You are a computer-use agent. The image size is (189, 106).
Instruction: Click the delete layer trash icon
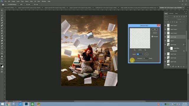184,67
